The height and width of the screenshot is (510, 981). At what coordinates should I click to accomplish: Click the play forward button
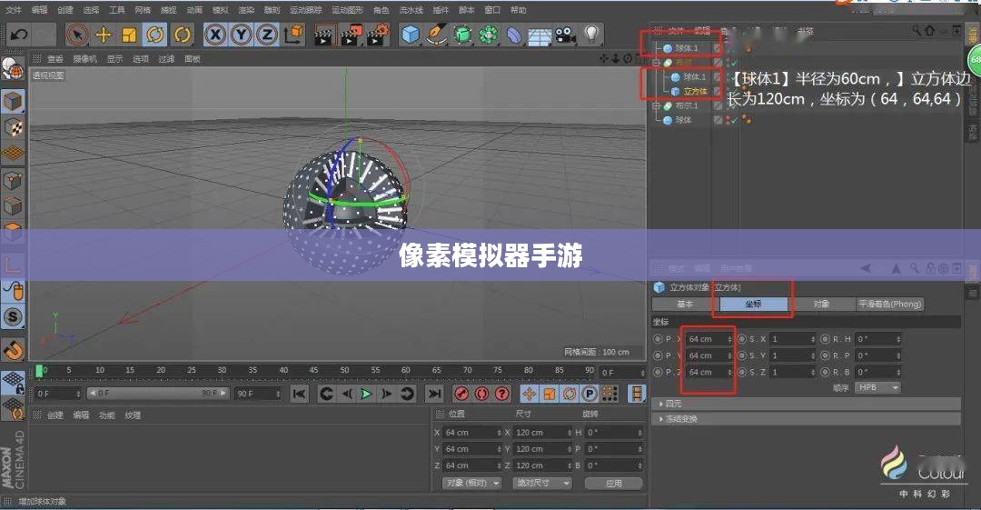tap(366, 394)
